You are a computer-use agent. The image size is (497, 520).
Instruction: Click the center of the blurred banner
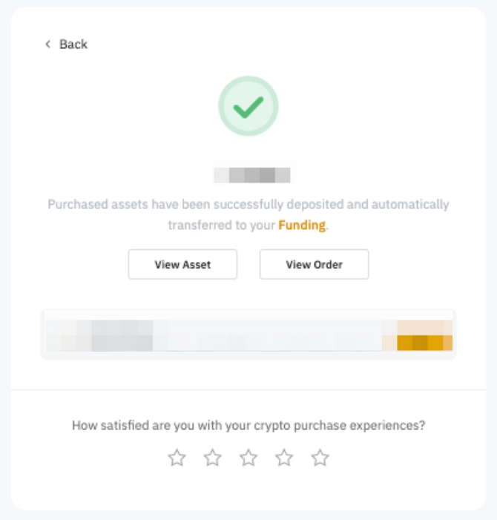(248, 335)
